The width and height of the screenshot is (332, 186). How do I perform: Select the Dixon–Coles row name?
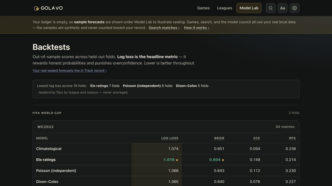pos(47,182)
